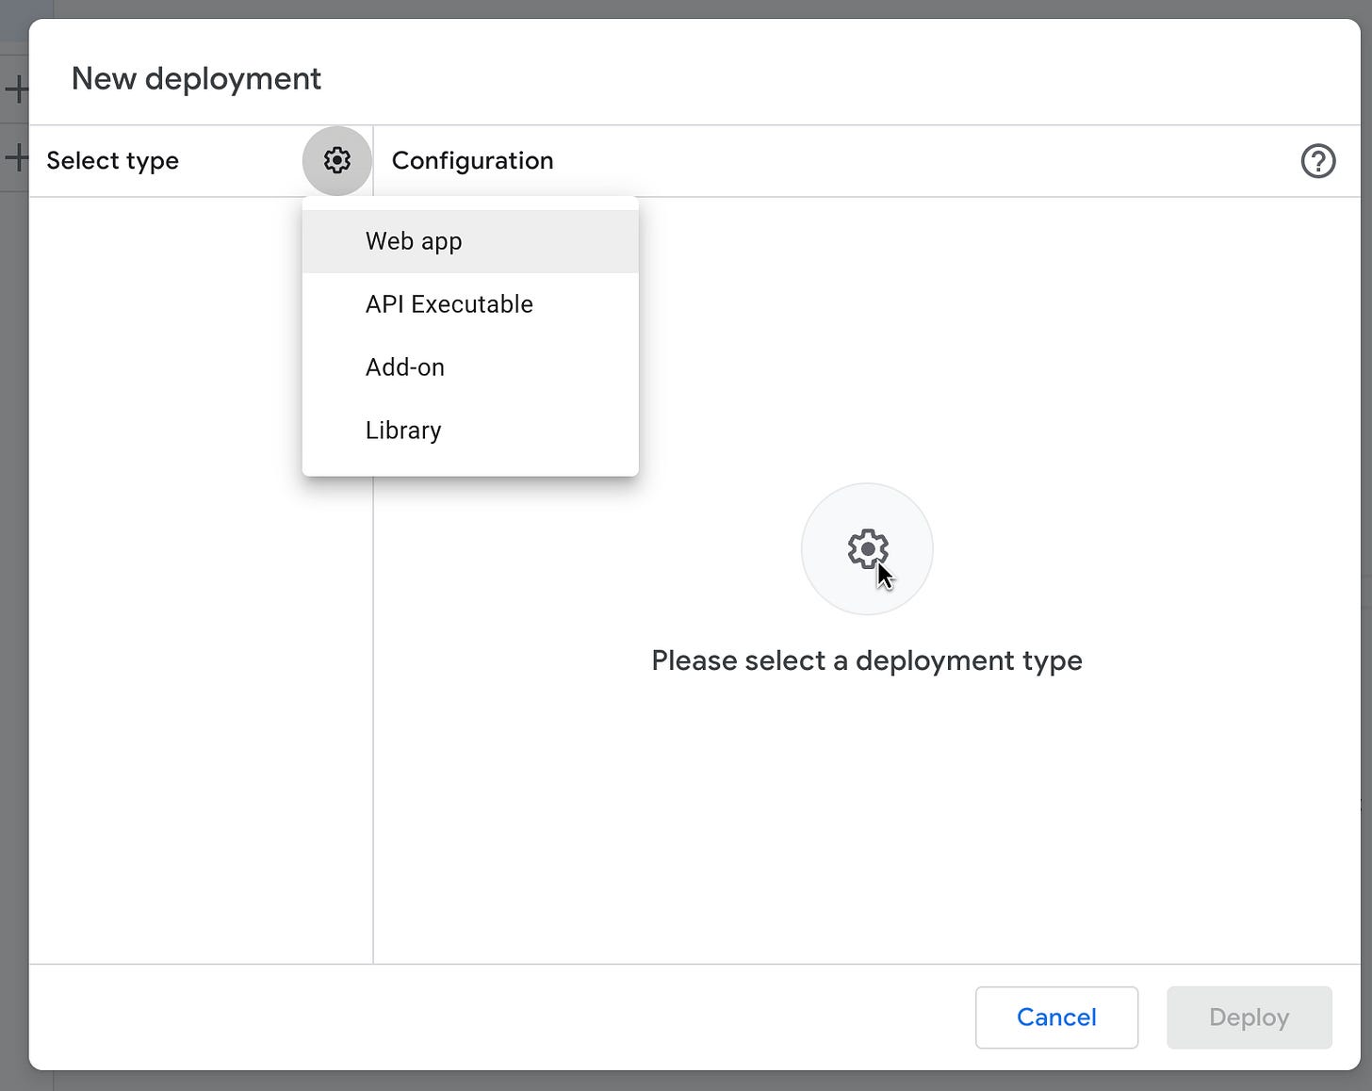Viewport: 1372px width, 1091px height.
Task: Click the Deploy button
Action: point(1249,1018)
